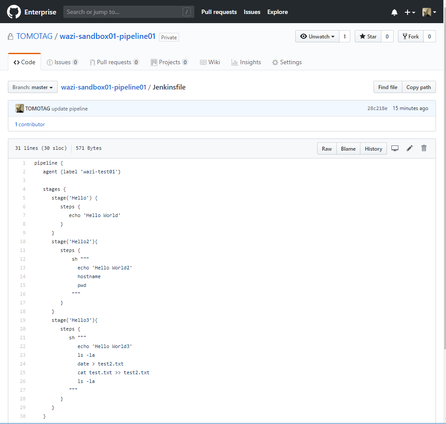Open the TOMOTAG owner link
Viewport: 446px width, 424px height.
35,36
